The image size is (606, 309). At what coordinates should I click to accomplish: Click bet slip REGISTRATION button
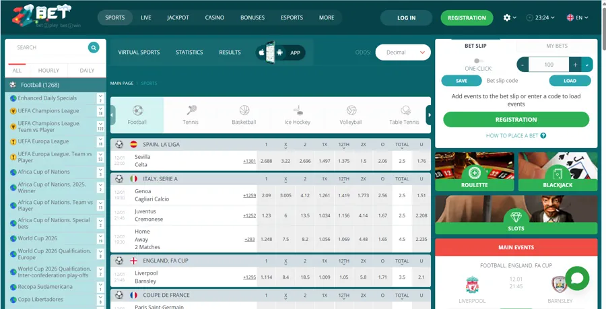click(516, 120)
